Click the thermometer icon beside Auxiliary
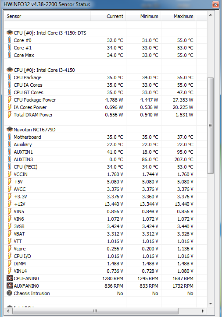 9,144
